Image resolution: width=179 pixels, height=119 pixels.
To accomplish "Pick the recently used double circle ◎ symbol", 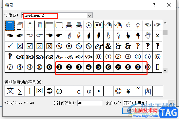I will coord(118,91).
